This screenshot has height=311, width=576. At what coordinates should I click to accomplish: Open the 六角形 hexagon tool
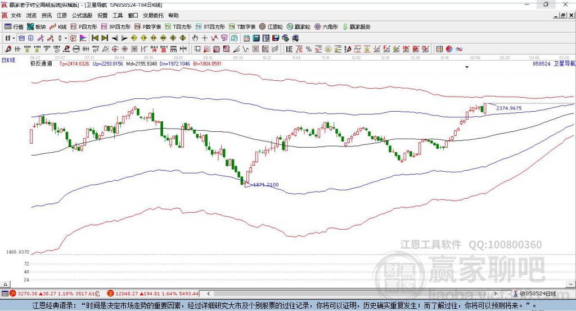(326, 27)
